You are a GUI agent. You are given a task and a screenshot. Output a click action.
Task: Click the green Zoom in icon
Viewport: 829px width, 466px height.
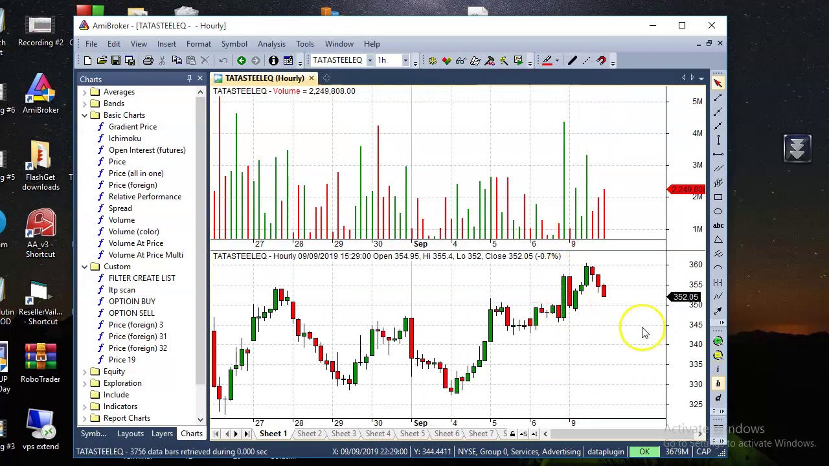(x=718, y=341)
